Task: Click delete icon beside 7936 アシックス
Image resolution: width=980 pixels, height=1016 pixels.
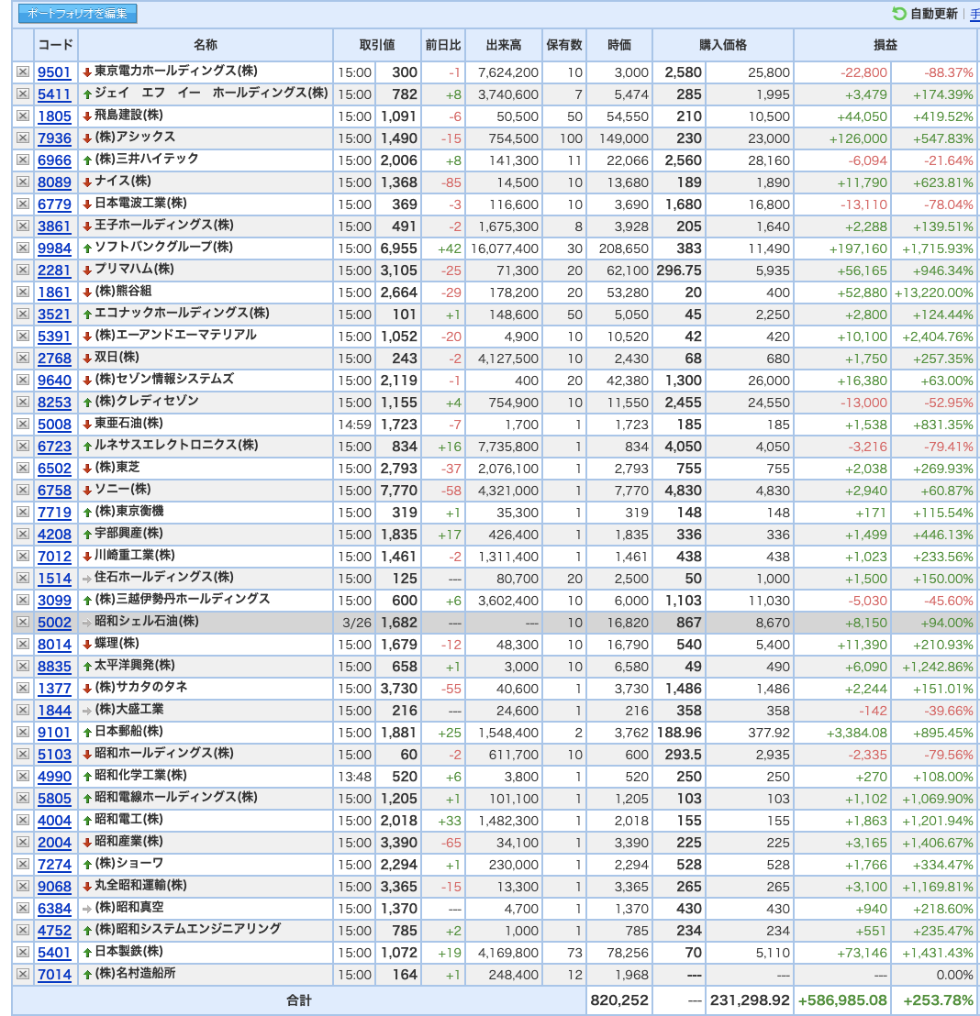Action: (x=23, y=138)
